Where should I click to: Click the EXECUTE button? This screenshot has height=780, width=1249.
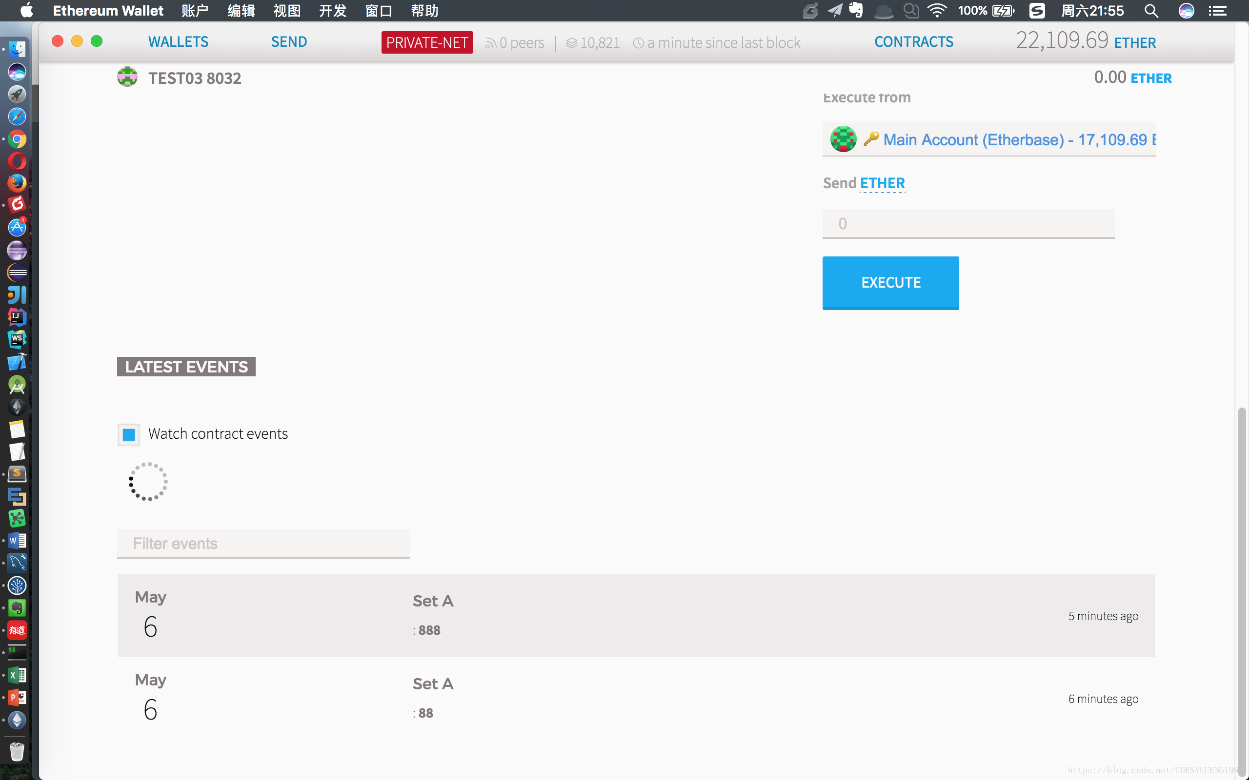[890, 283]
